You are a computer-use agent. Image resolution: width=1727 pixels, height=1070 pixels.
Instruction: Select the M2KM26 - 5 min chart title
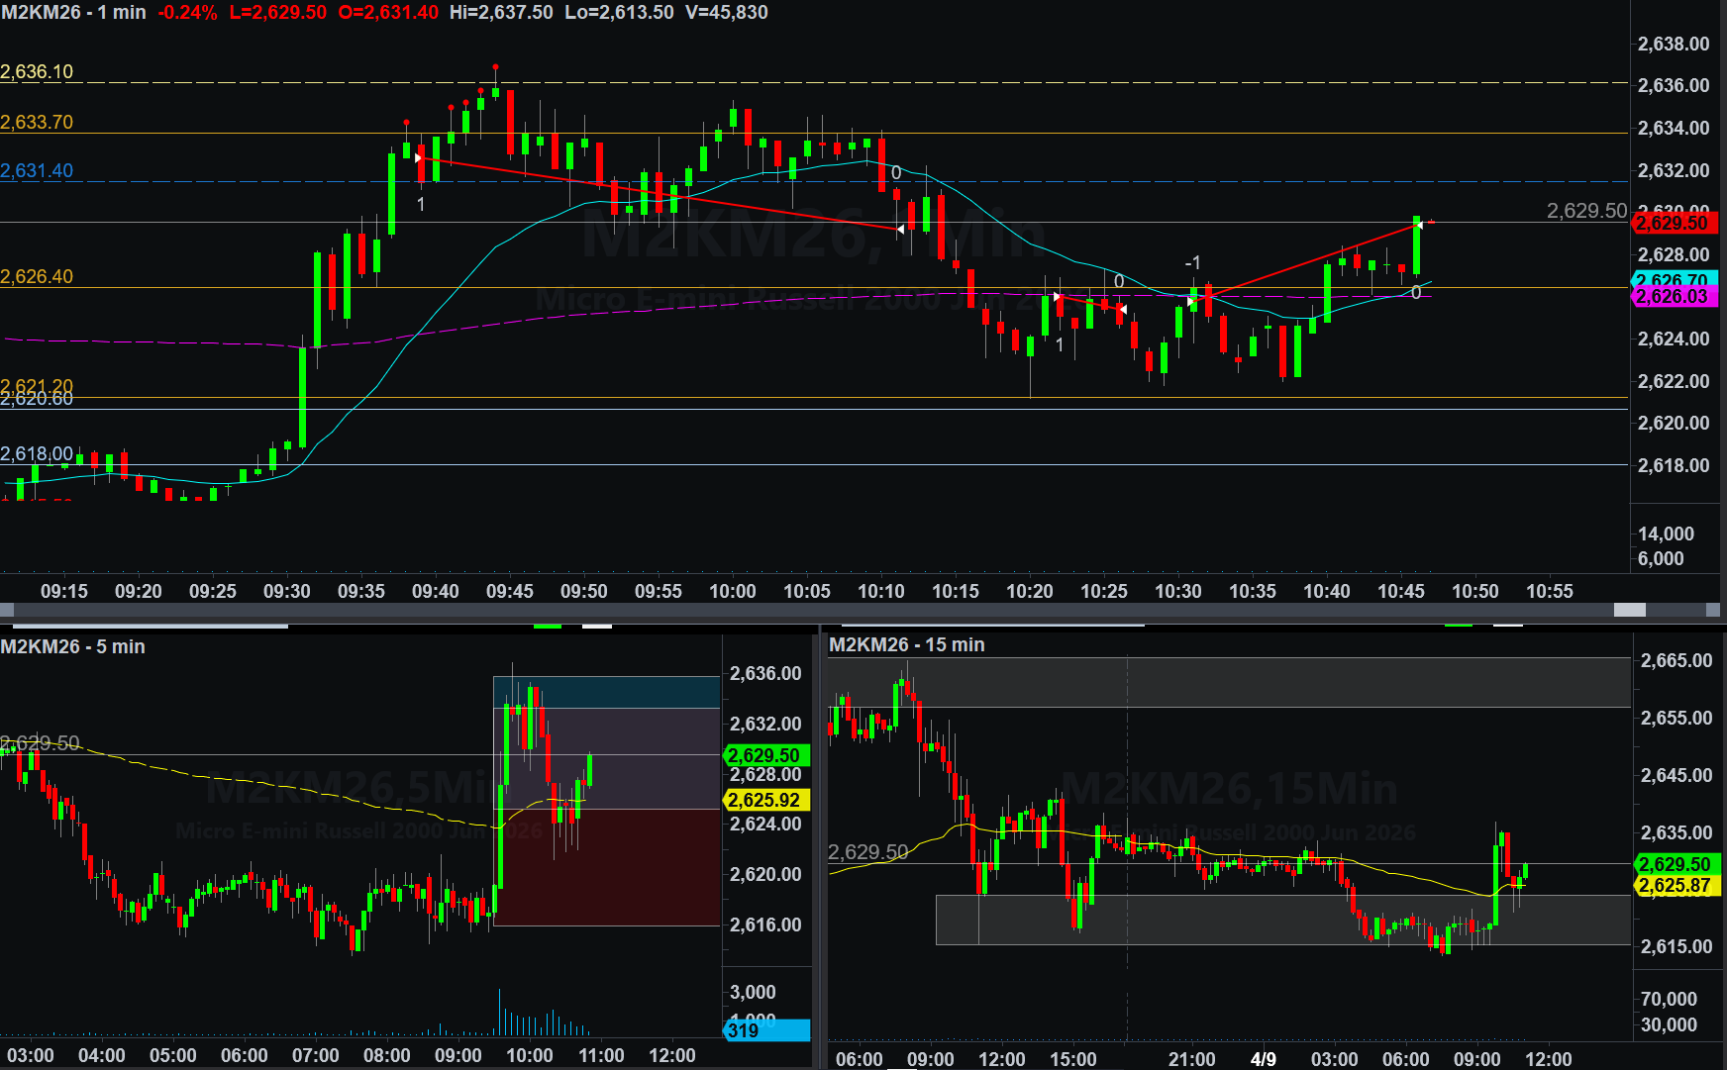[73, 646]
